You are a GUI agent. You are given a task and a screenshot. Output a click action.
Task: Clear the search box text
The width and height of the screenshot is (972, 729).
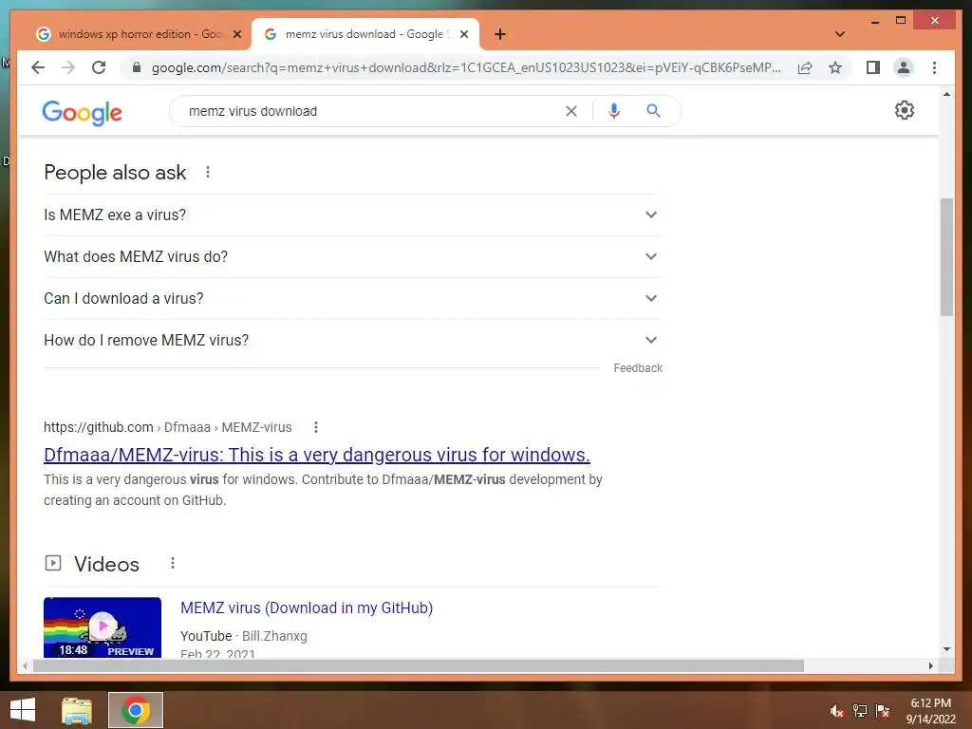570,111
